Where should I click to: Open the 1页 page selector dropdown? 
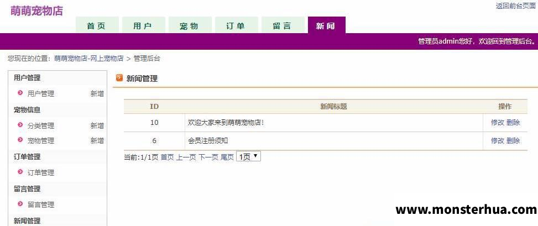click(248, 157)
